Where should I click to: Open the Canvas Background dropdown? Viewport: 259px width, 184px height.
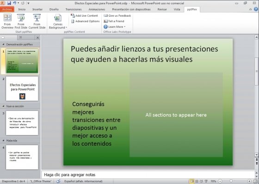pyautogui.click(x=58, y=21)
